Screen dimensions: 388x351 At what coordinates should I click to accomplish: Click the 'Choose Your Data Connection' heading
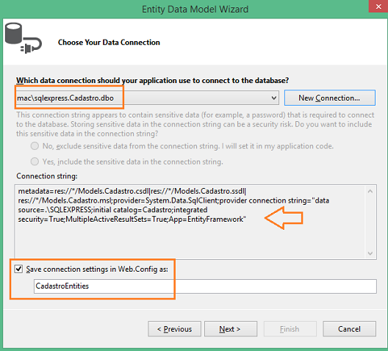click(109, 43)
